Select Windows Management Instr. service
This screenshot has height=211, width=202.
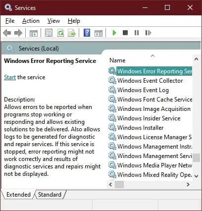coord(150,147)
